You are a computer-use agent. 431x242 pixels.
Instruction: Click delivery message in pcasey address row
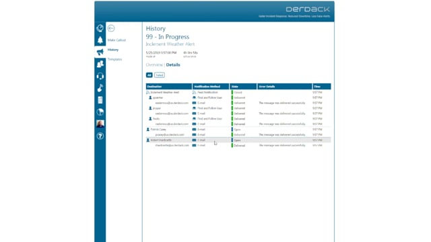click(x=282, y=134)
